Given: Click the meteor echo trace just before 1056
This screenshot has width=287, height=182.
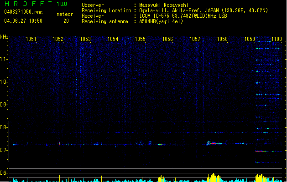Looking at the screenshot, I should [162, 144].
